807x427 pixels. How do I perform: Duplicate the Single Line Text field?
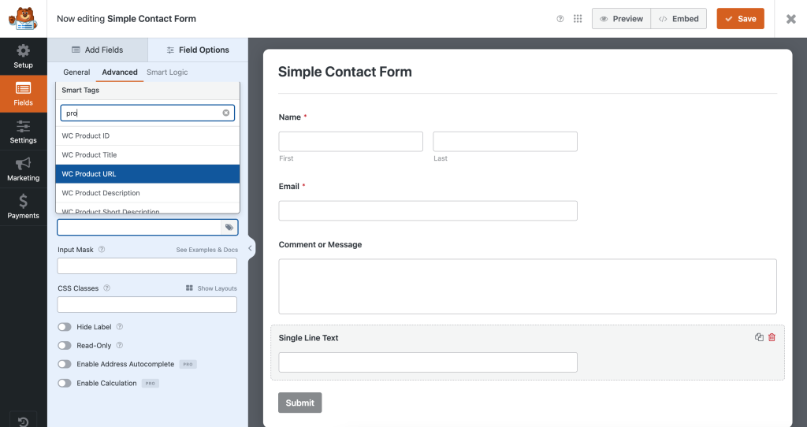point(759,337)
